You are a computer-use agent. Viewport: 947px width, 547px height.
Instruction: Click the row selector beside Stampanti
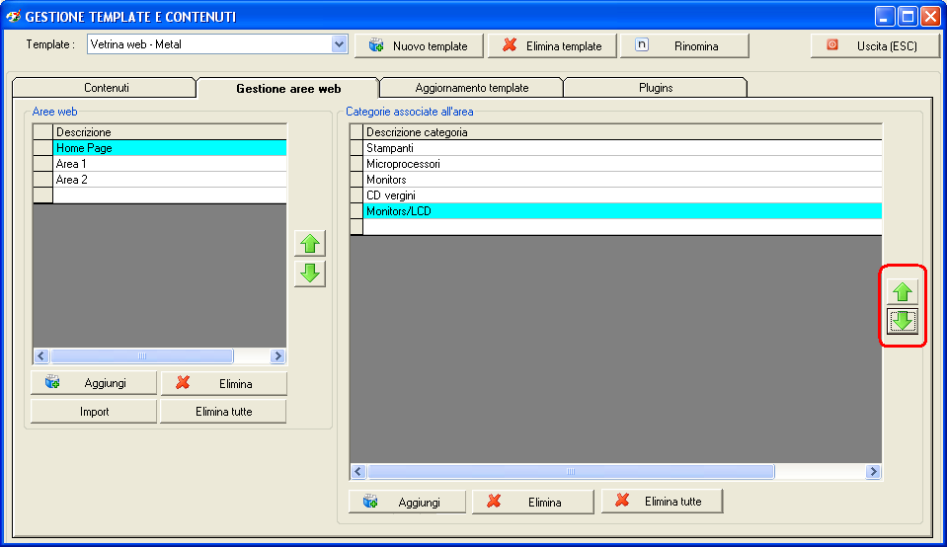click(356, 148)
